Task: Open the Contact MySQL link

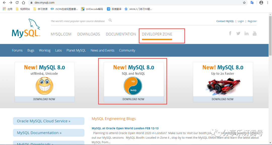Action: [225, 21]
